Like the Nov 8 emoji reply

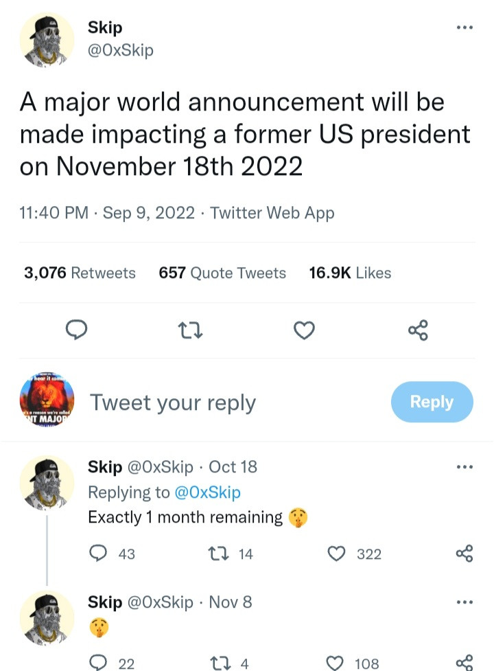click(x=336, y=663)
